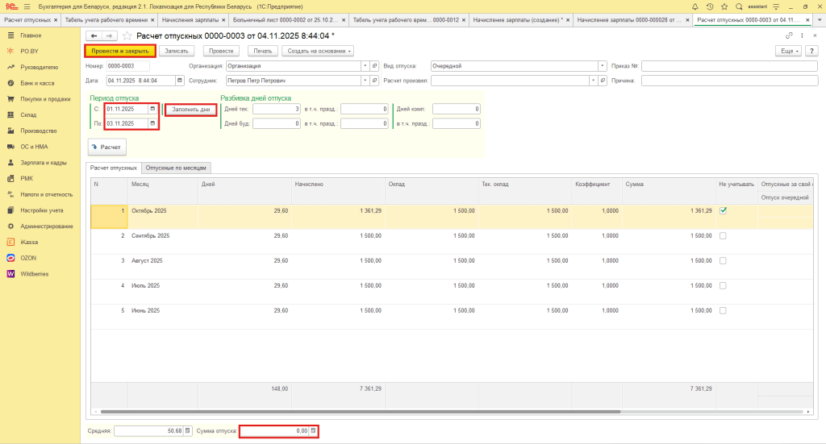Open the Зарплата и кадры section icon
The height and width of the screenshot is (444, 826).
click(x=11, y=162)
